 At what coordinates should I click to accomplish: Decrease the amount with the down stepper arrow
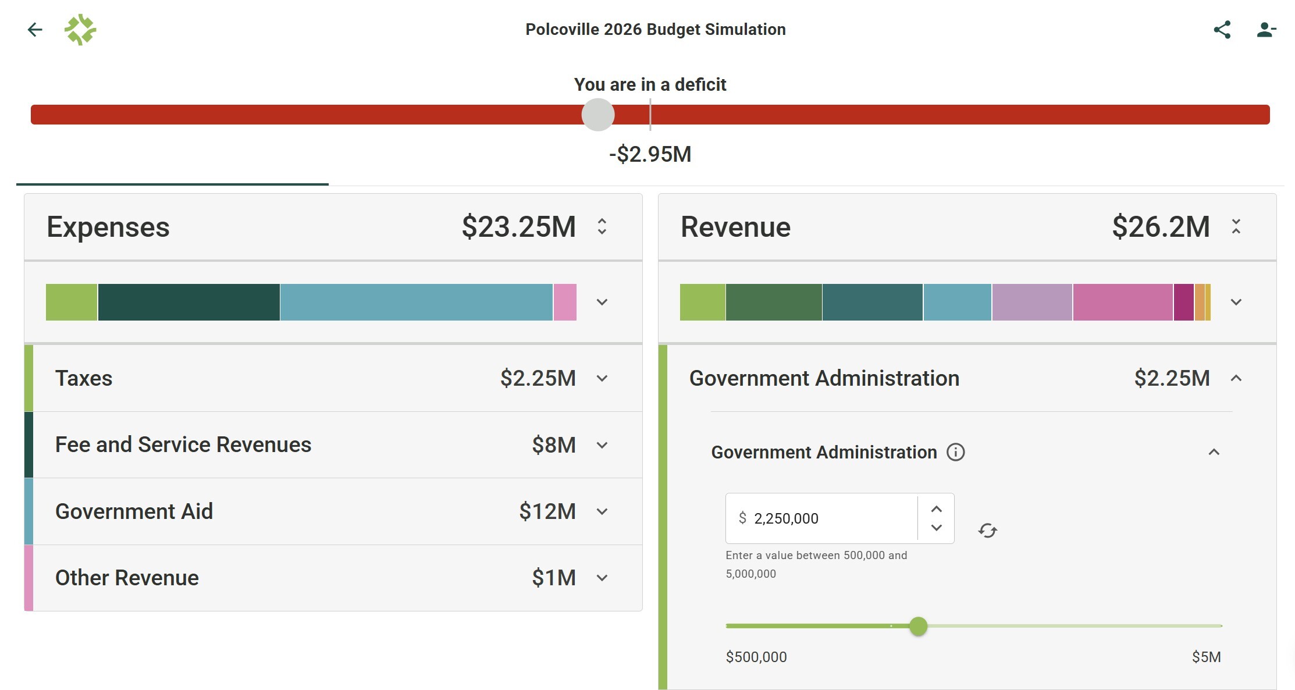[936, 528]
